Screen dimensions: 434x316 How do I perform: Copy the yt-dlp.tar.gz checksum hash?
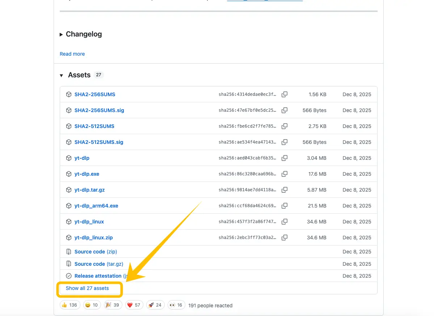[285, 190]
